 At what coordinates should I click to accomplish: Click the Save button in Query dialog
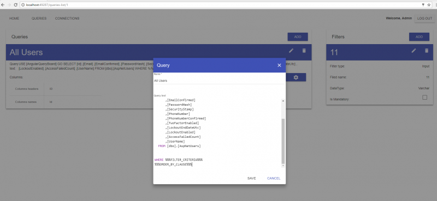(x=251, y=179)
